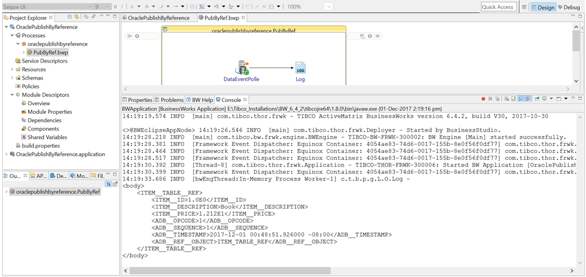Click the Quick Access field
Viewport: 586px width, 277px height.
(x=499, y=7)
